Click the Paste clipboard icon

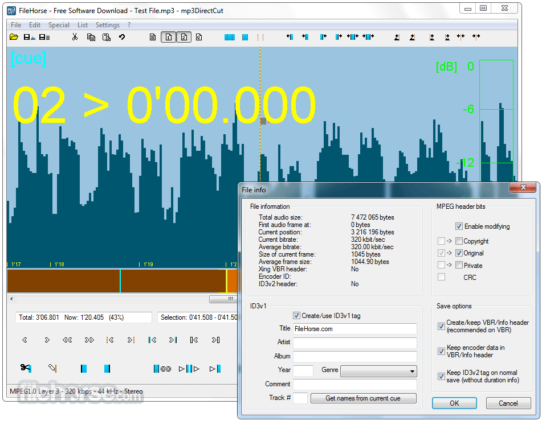click(x=107, y=37)
